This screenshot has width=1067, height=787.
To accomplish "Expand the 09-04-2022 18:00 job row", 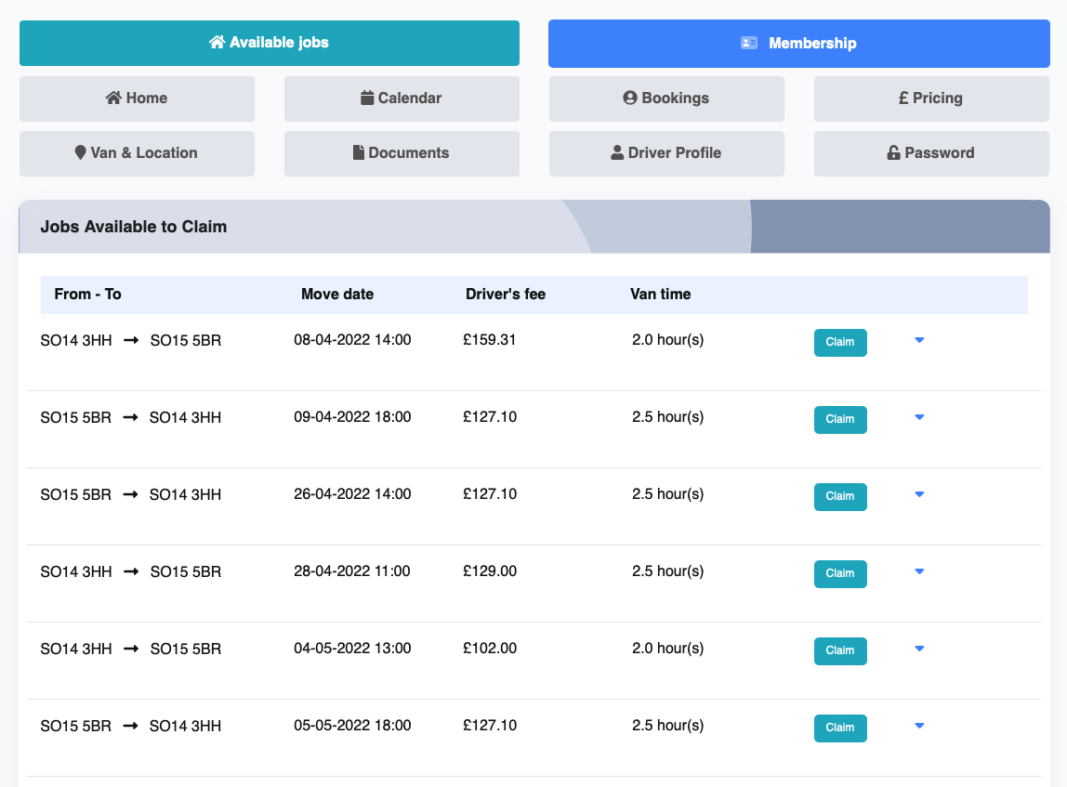I will (x=919, y=417).
